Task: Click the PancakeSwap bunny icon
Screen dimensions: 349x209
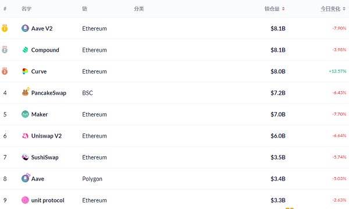Action: pyautogui.click(x=26, y=92)
